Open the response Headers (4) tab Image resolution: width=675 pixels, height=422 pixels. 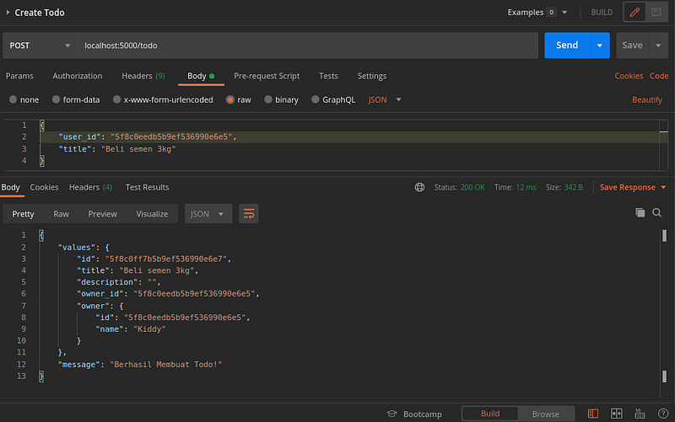pyautogui.click(x=90, y=187)
